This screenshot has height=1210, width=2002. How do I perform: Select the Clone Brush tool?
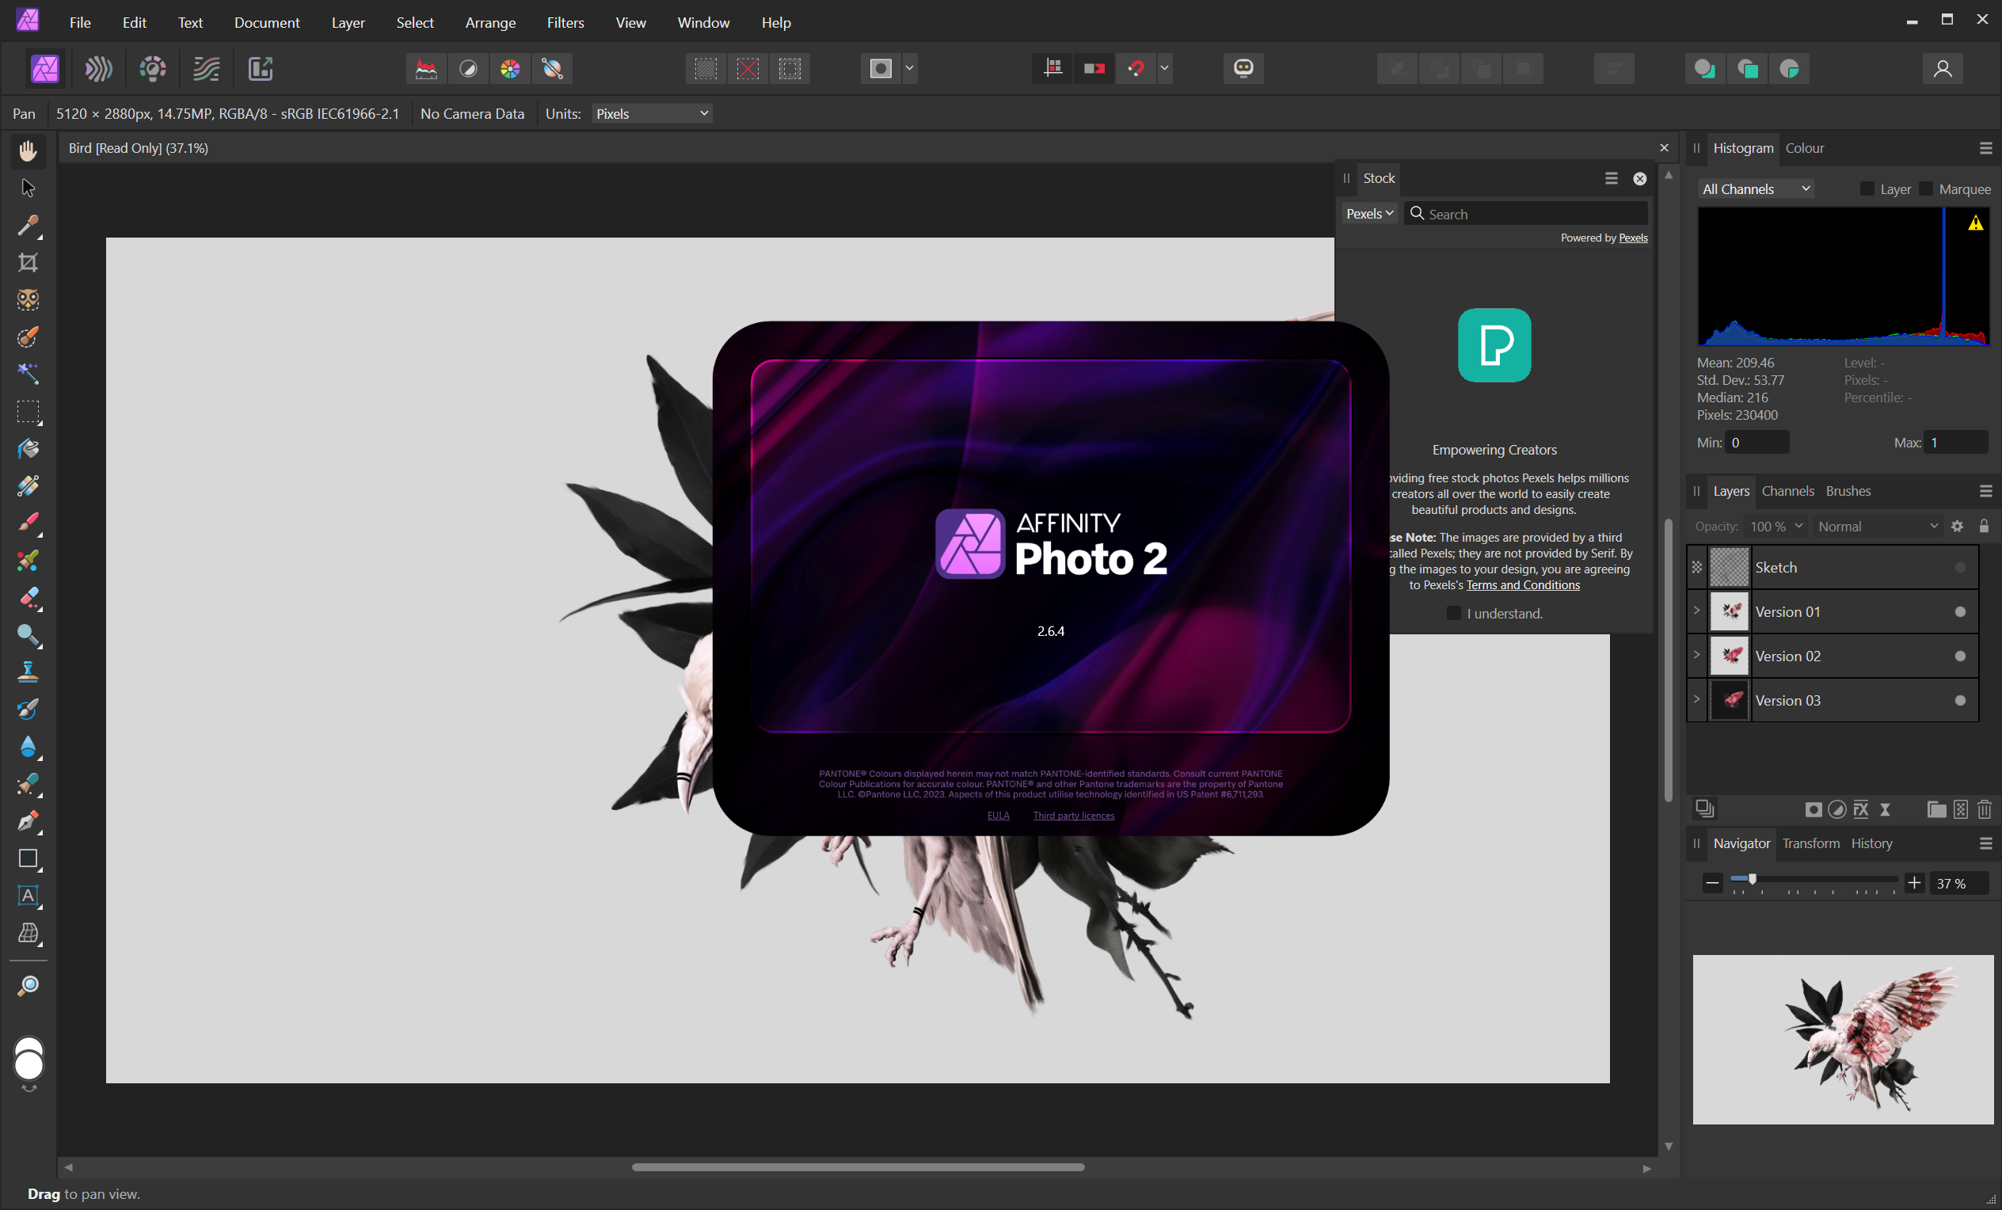(28, 672)
